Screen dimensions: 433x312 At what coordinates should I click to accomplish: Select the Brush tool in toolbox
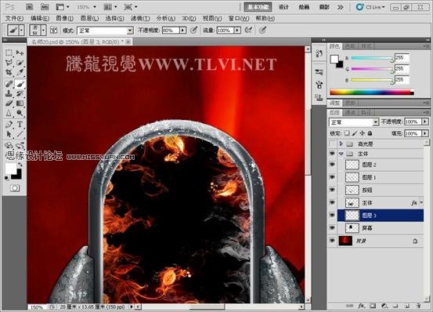click(20, 83)
